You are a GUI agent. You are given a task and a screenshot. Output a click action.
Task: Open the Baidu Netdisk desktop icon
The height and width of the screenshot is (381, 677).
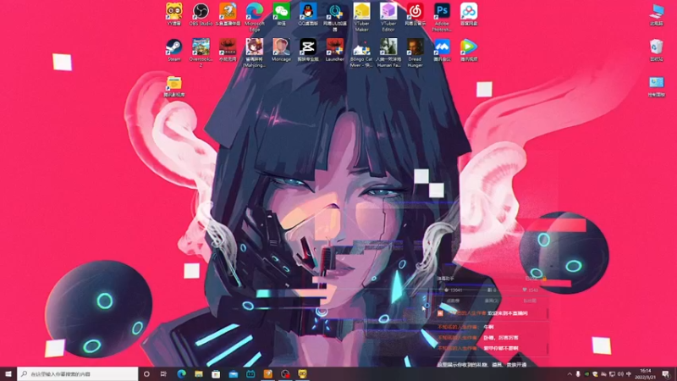(x=469, y=14)
